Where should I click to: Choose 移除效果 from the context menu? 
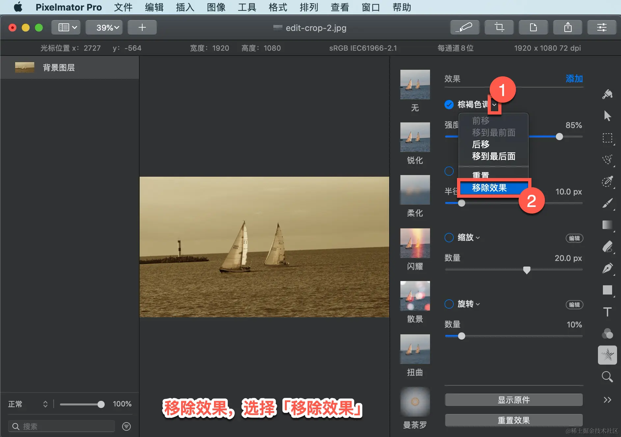tap(494, 188)
